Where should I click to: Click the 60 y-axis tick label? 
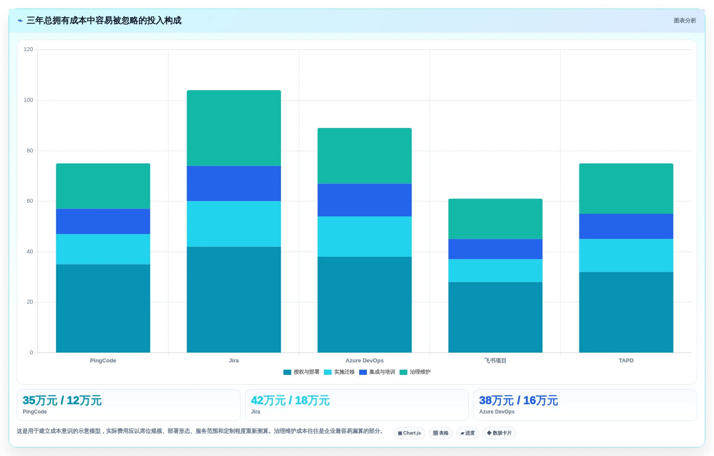[30, 201]
